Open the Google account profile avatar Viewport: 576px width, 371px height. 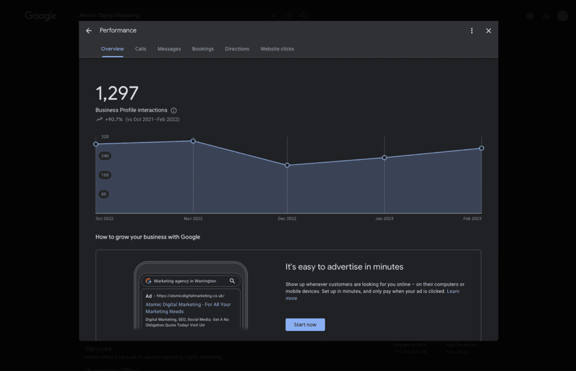click(x=562, y=16)
